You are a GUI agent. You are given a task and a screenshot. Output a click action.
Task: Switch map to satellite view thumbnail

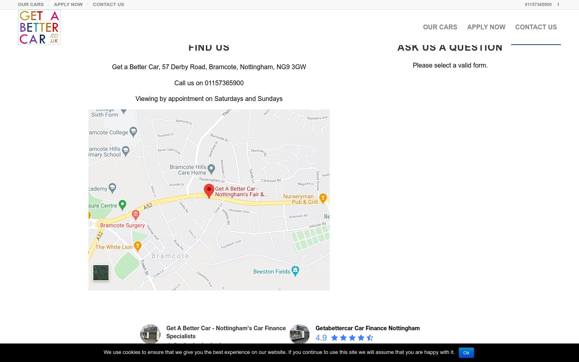pyautogui.click(x=101, y=273)
